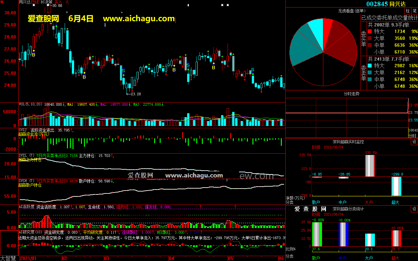
Task: Click the small red square icon in the top-left corner
Action: coord(2,2)
